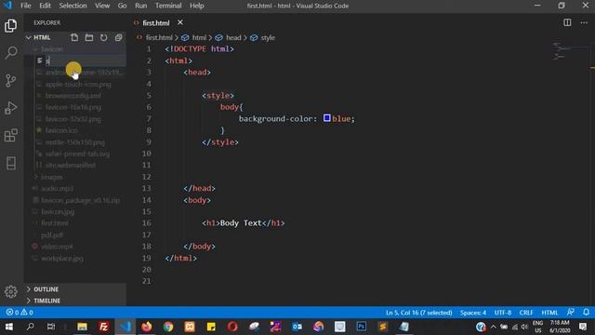This screenshot has width=595, height=335.
Task: Place cursor on the Body Text line
Action: click(x=243, y=223)
